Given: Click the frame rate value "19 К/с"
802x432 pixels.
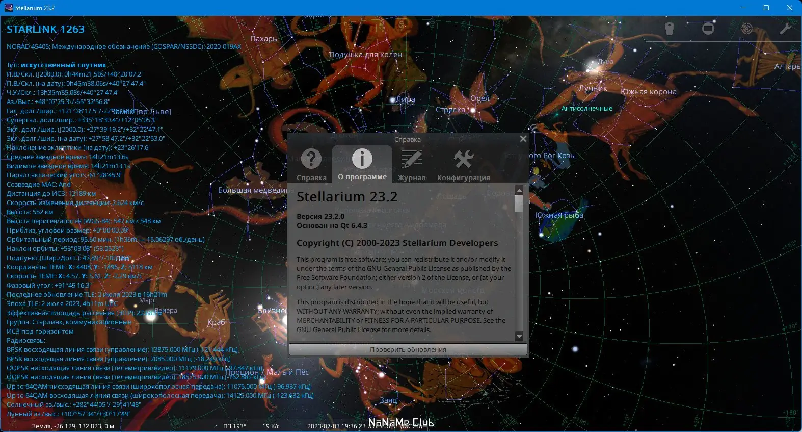Looking at the screenshot, I should click(271, 426).
